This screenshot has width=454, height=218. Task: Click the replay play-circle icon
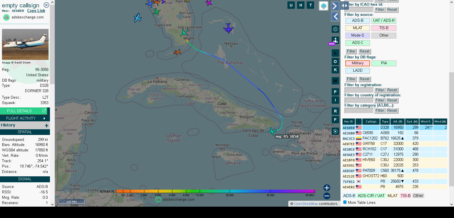335,131
